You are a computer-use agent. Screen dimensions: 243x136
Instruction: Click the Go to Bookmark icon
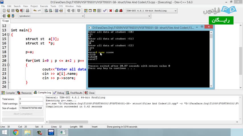point(13,16)
